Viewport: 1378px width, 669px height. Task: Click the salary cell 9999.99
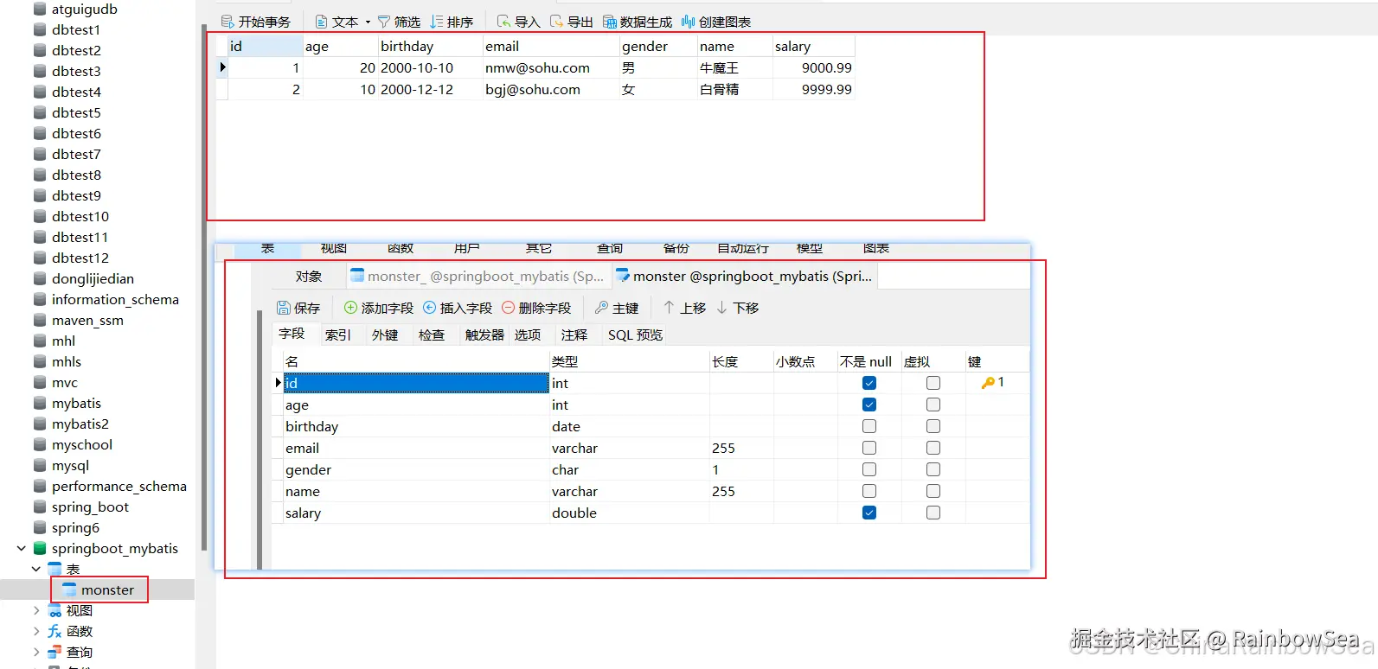(x=814, y=89)
